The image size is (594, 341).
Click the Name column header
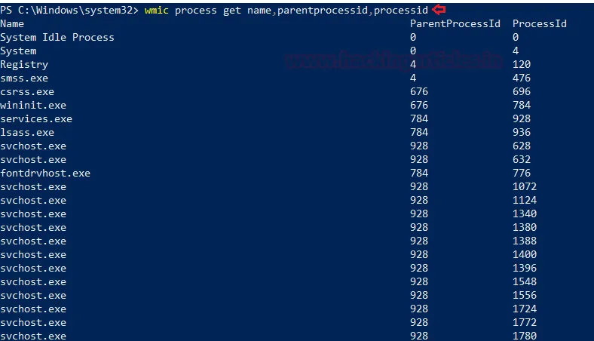pyautogui.click(x=12, y=23)
